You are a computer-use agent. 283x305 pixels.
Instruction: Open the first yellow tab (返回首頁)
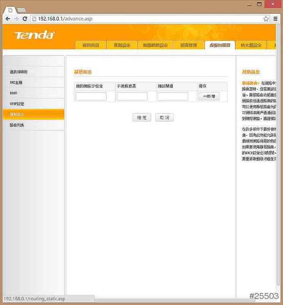(91, 45)
